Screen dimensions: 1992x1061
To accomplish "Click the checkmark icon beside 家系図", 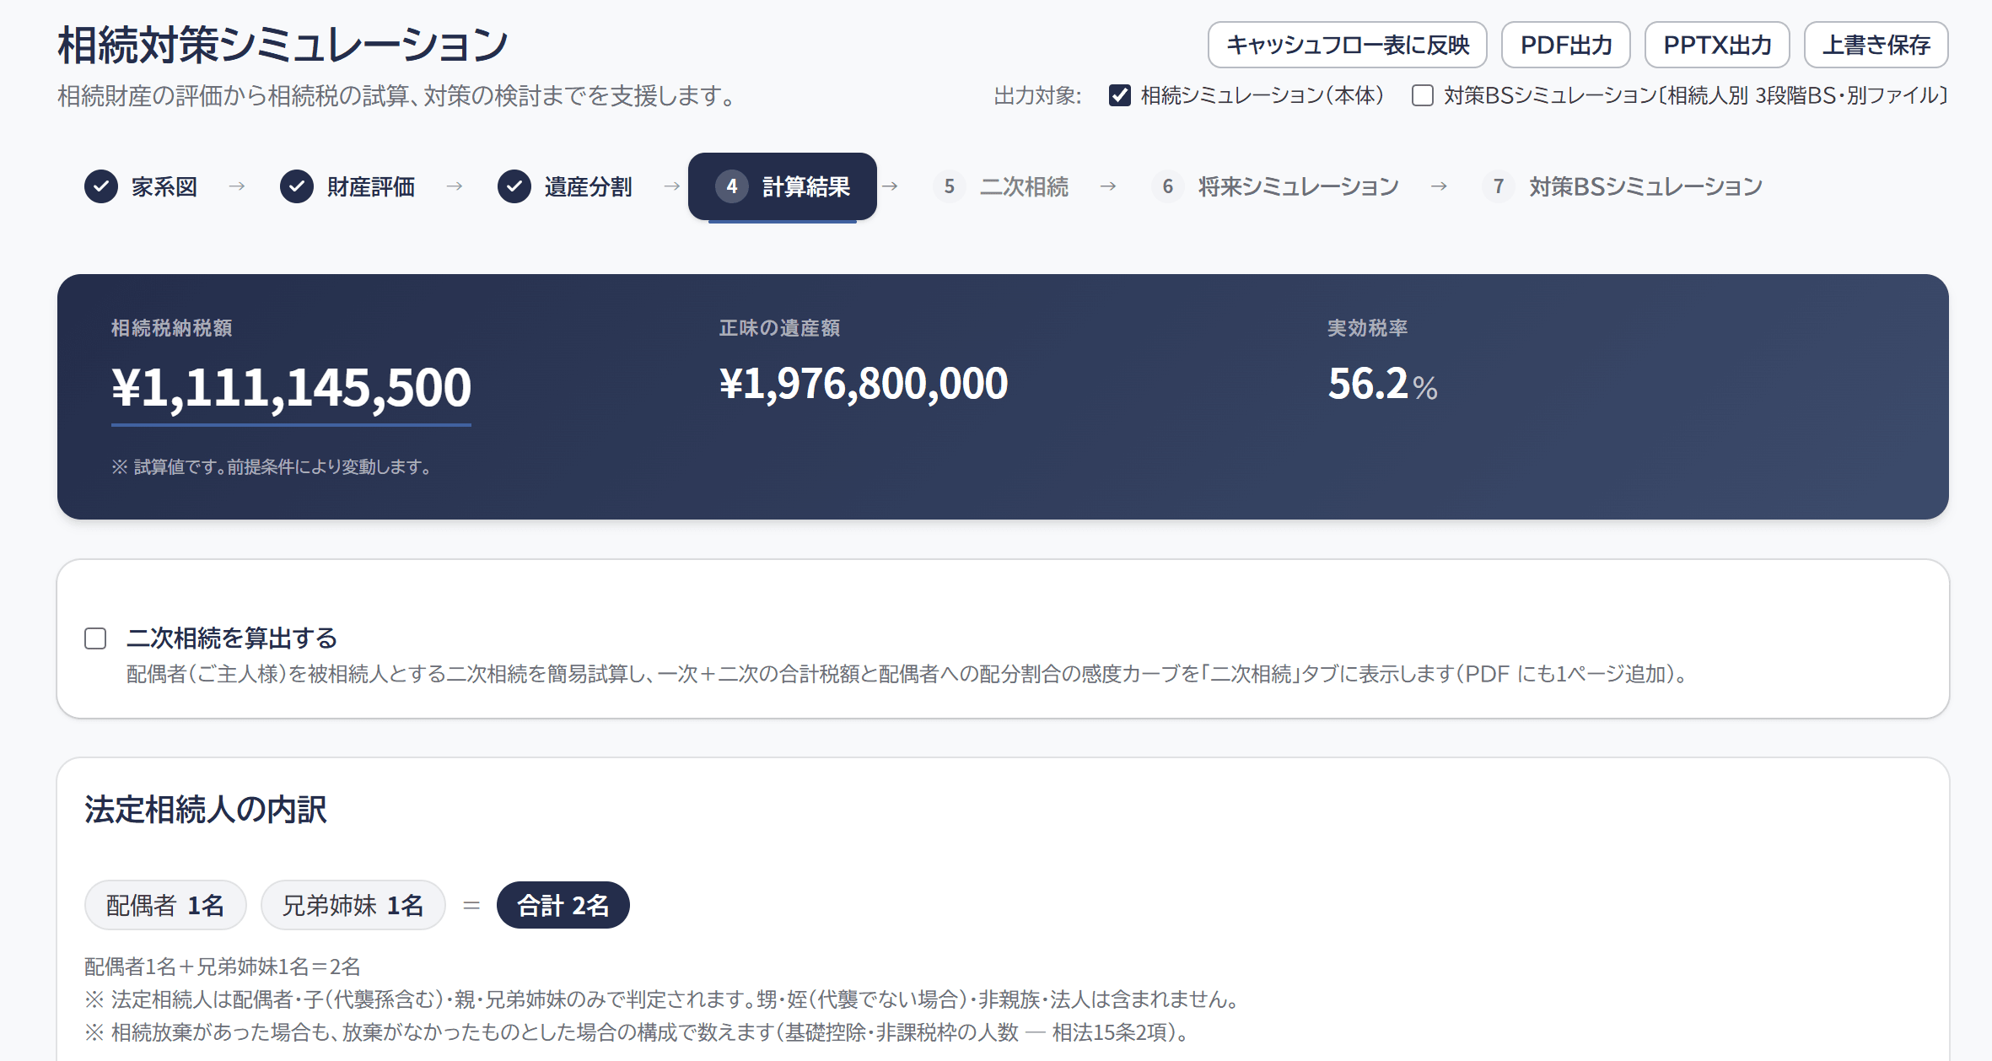I will coord(101,186).
